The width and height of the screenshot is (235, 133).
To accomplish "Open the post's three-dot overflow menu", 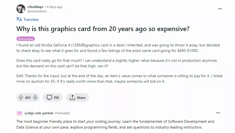I will pos(220,9).
